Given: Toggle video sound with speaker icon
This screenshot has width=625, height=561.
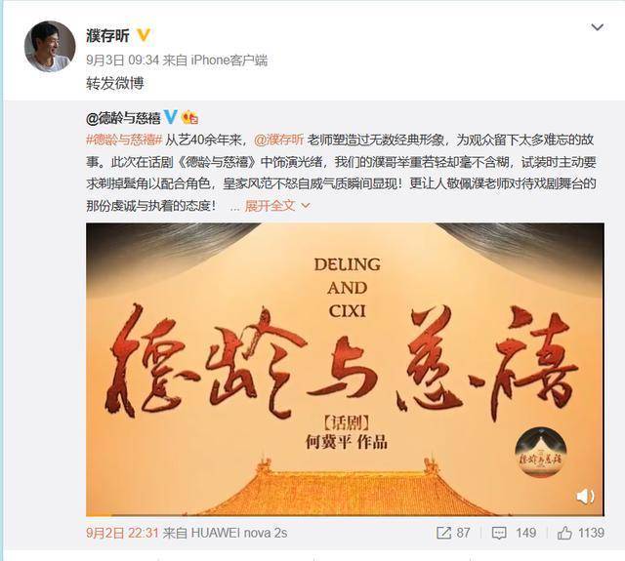Looking at the screenshot, I should (x=585, y=496).
